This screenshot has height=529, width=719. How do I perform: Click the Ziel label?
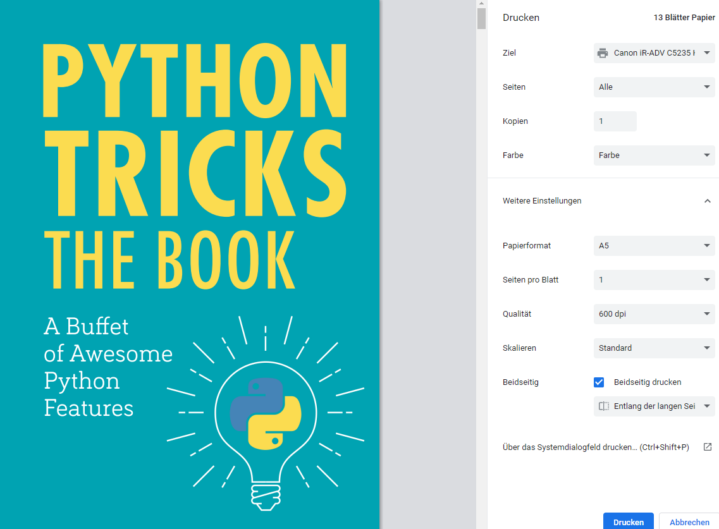pos(509,52)
